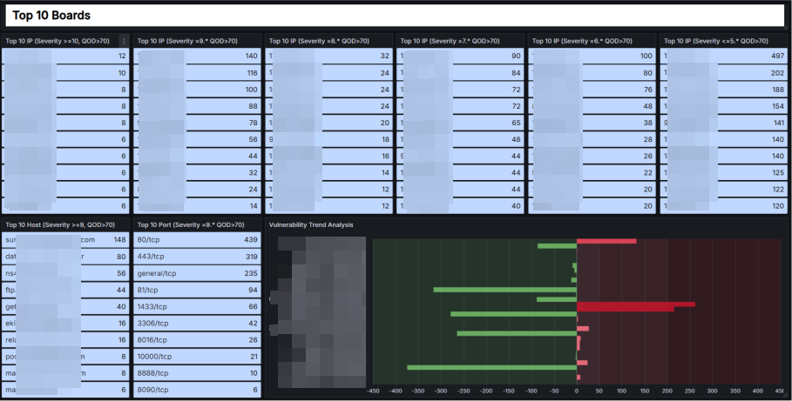
Task: Open the 'Vulnerability Trend Analysis' panel title
Action: [311, 225]
